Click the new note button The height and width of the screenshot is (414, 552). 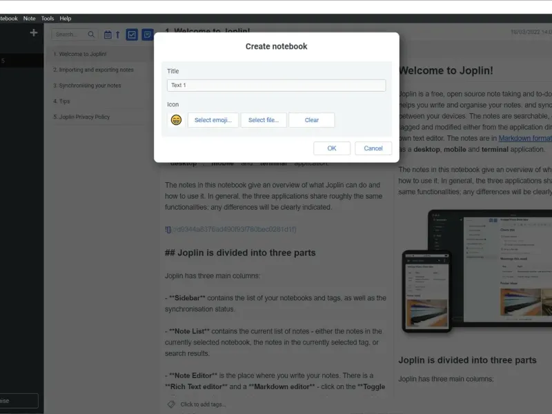click(148, 34)
